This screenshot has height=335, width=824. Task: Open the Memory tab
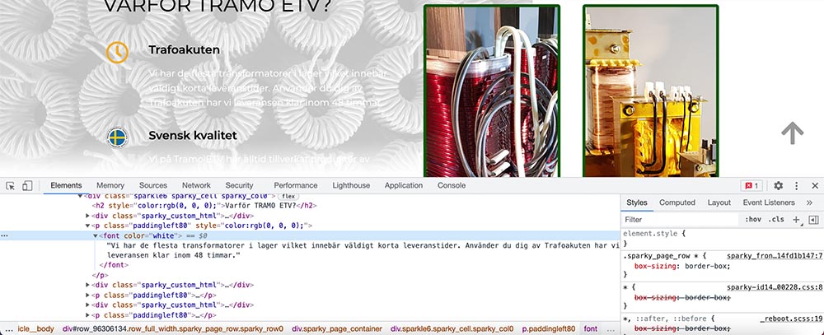point(110,185)
